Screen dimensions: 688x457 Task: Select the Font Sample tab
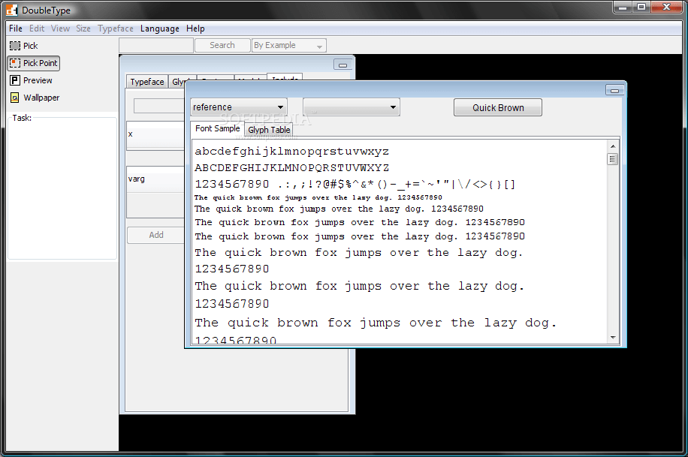coord(218,128)
